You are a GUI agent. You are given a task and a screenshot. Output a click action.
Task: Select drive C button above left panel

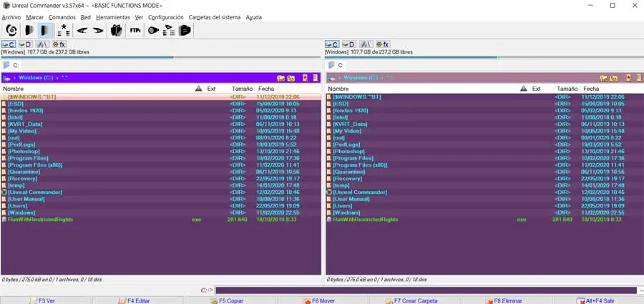click(x=9, y=44)
